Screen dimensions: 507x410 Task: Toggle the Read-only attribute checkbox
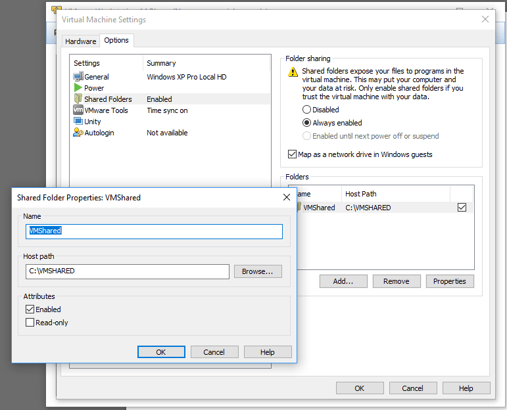pyautogui.click(x=30, y=322)
